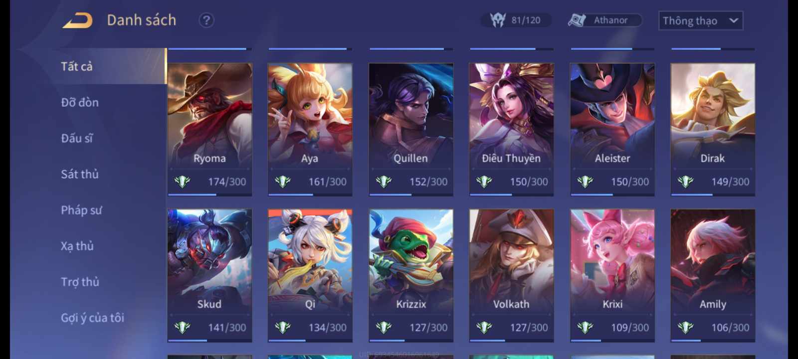Click the hero count helmet icon
The width and height of the screenshot is (798, 359).
coord(498,20)
